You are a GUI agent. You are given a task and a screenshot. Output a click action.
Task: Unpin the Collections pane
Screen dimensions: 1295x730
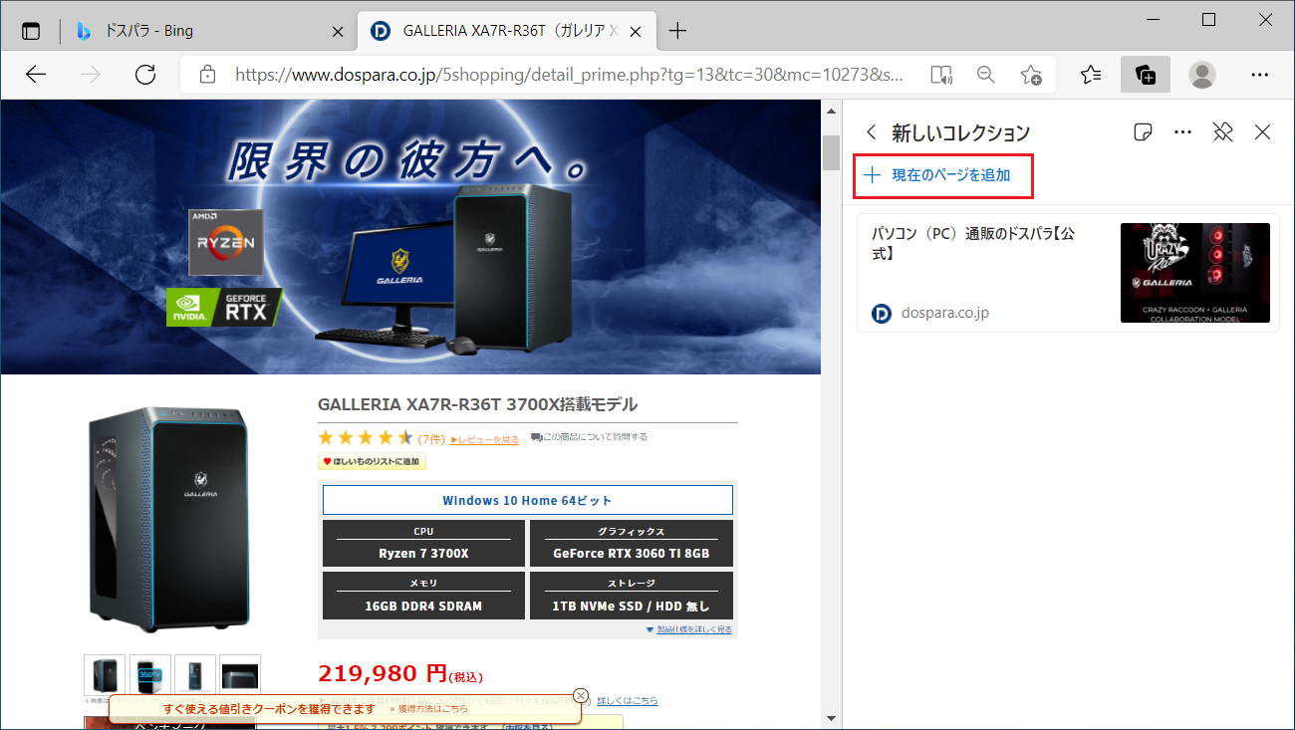coord(1223,131)
